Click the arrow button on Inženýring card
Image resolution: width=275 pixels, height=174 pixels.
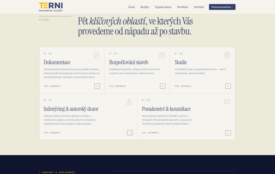[130, 133]
